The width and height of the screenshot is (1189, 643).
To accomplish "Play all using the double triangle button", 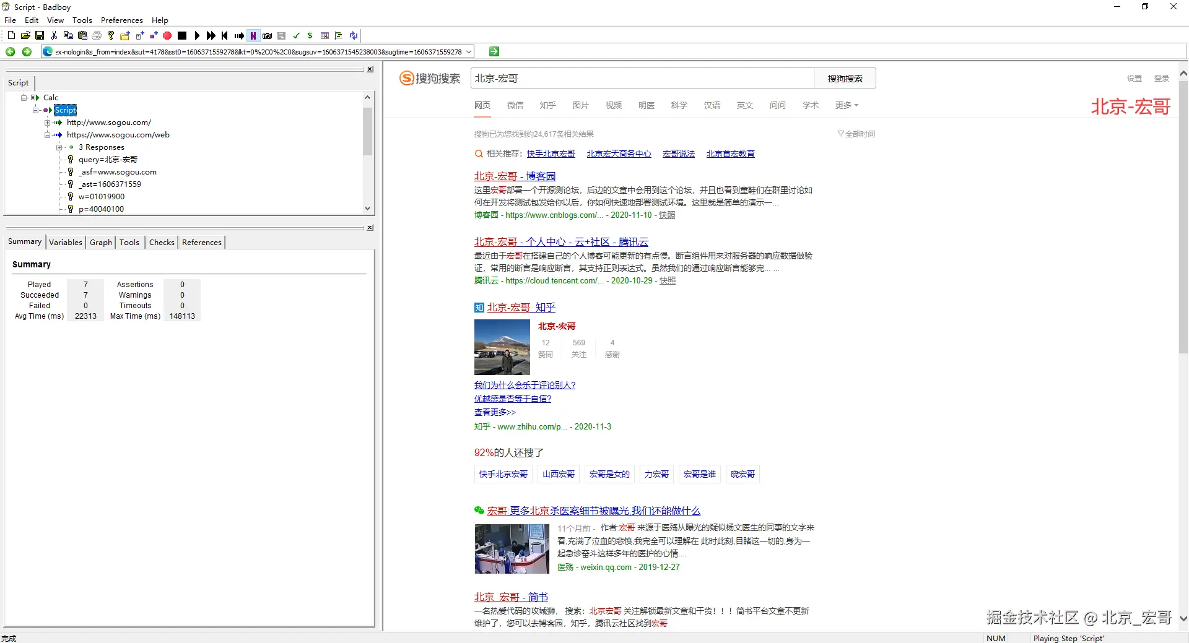I will pyautogui.click(x=211, y=36).
